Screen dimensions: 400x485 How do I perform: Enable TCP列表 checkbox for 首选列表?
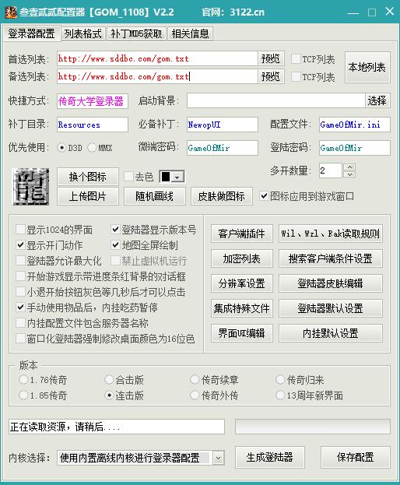(x=296, y=58)
